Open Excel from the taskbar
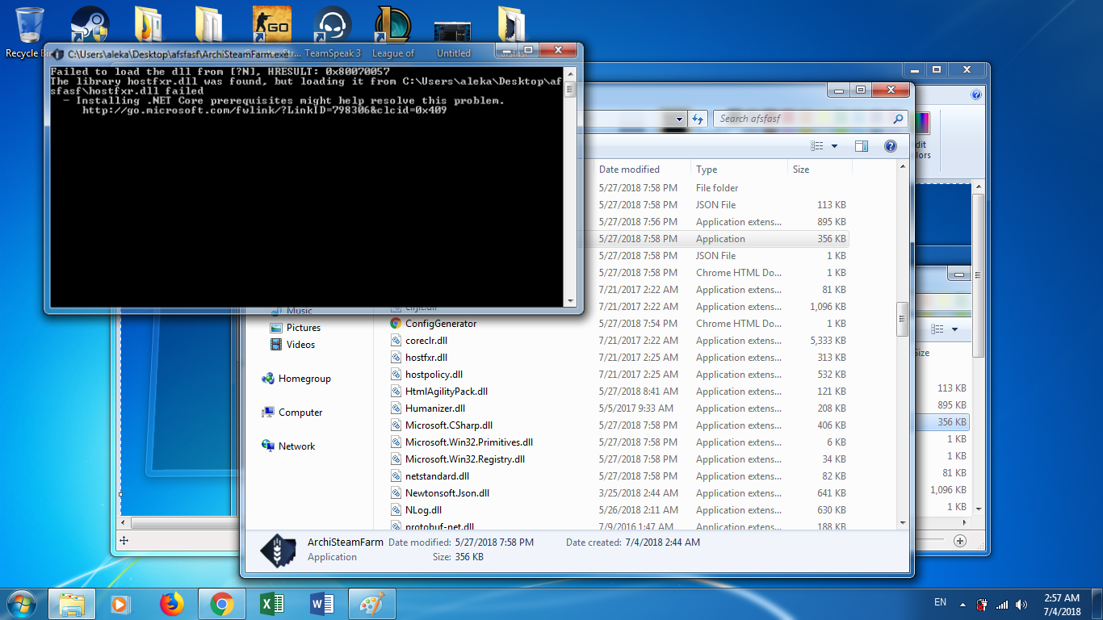 271,604
